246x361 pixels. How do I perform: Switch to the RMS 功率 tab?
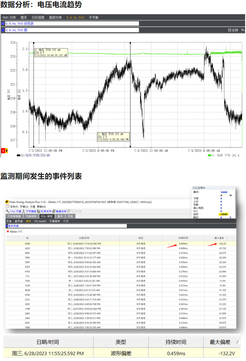click(x=9, y=17)
